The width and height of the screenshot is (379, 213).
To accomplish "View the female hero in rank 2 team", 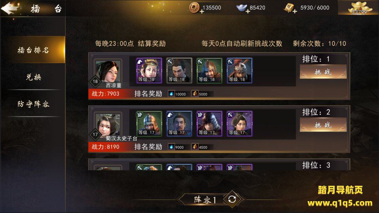I will [239, 123].
